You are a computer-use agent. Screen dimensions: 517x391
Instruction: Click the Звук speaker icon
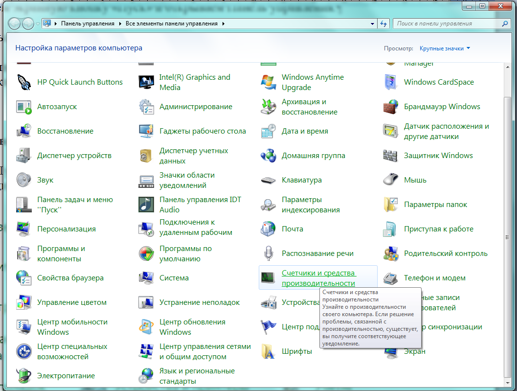pos(23,180)
